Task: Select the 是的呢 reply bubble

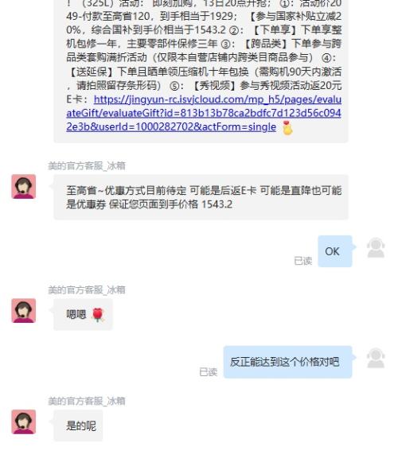Action: coord(78,425)
